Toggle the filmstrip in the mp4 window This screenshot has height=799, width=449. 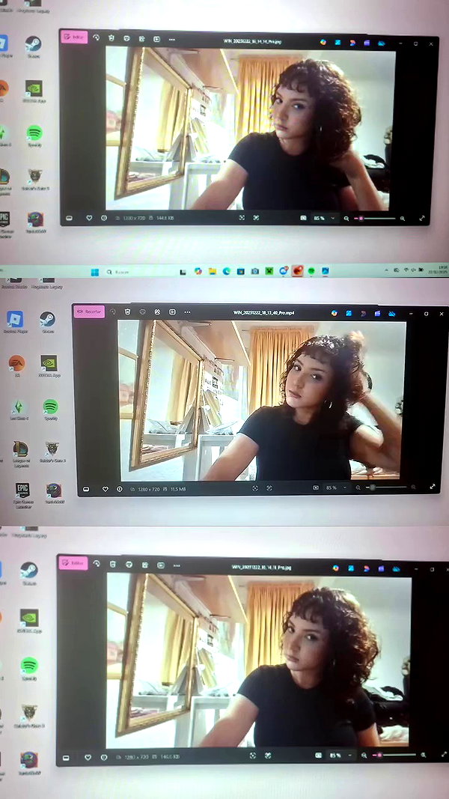(86, 489)
